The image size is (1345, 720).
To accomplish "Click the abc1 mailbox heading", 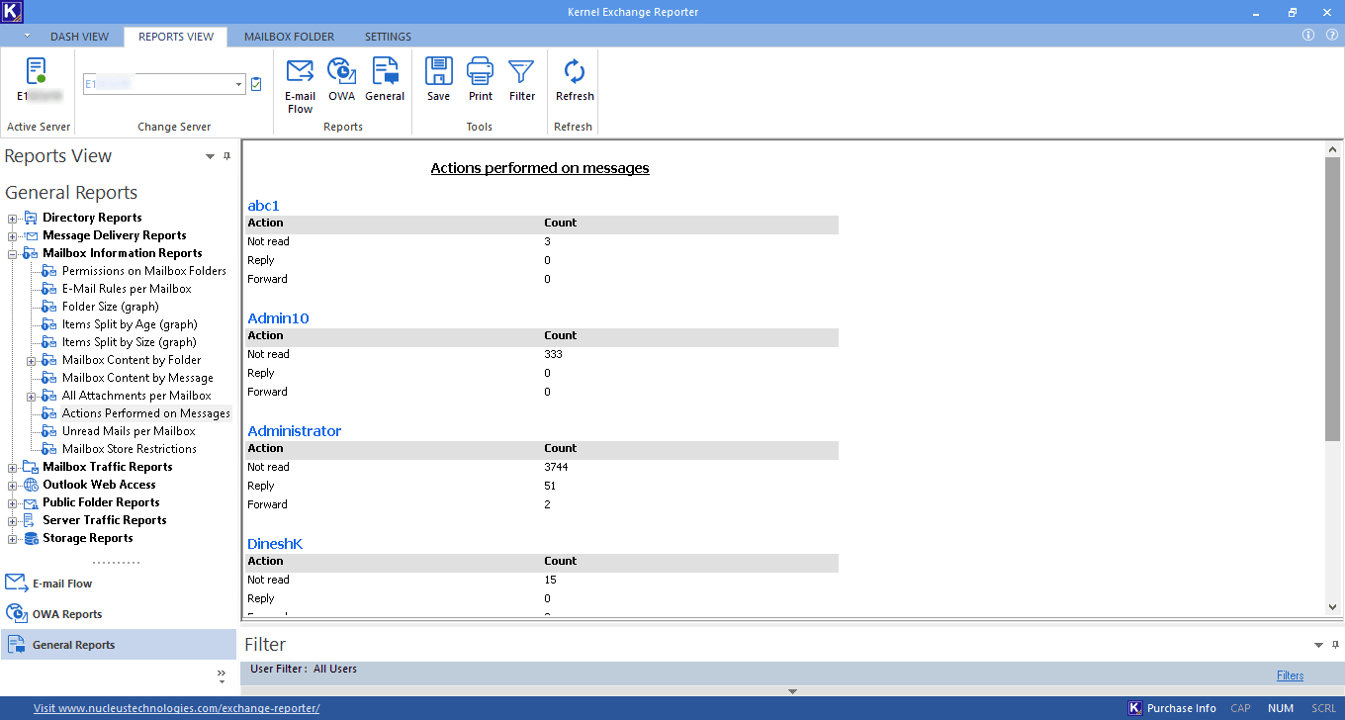I will click(264, 206).
